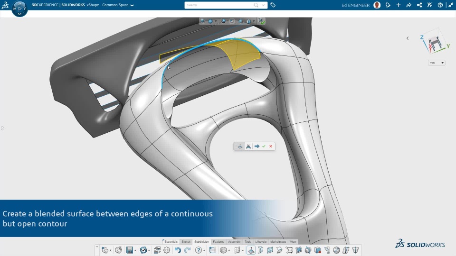
Task: Expand the Save dropdown arrow
Action: [135, 250]
